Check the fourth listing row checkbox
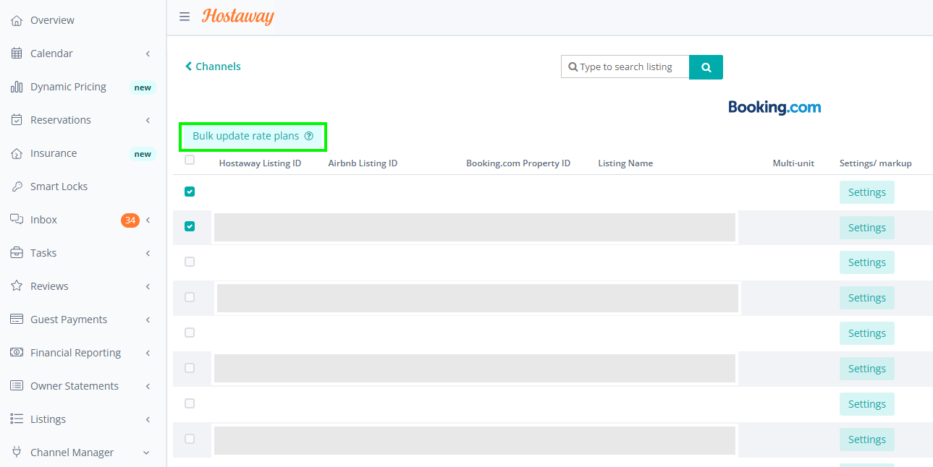933x467 pixels. (190, 297)
